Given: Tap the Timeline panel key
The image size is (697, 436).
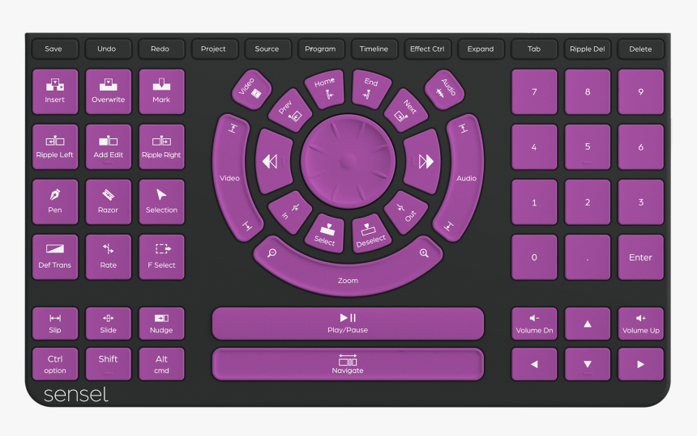Looking at the screenshot, I should click(x=374, y=49).
